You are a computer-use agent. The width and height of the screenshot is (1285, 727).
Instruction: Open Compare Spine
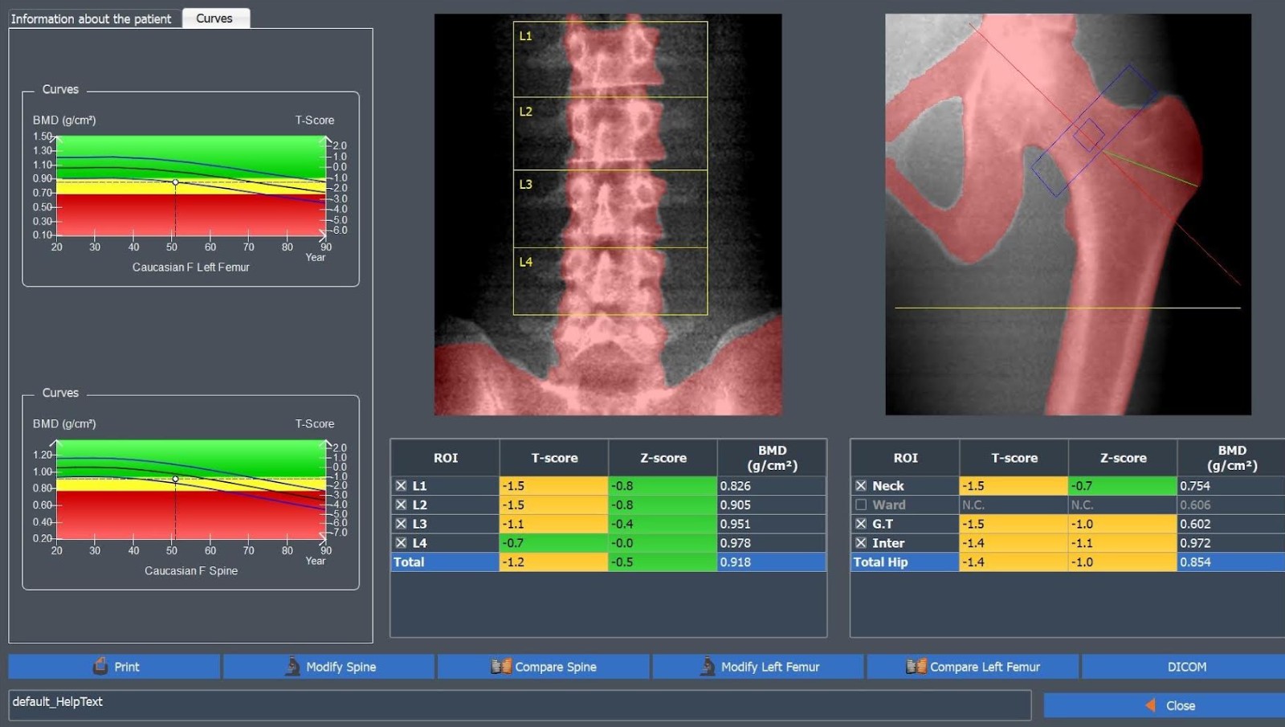543,667
